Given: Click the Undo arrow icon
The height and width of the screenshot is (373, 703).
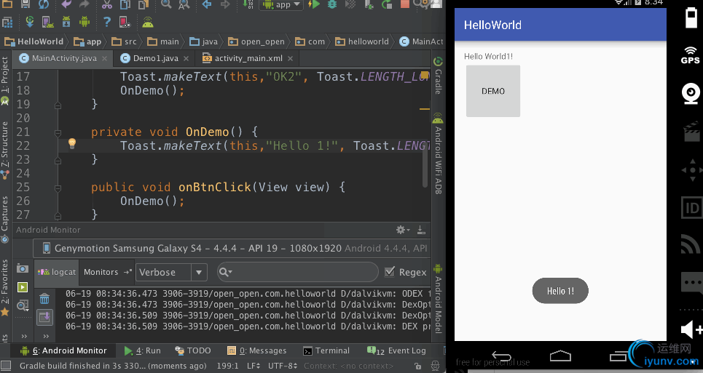Looking at the screenshot, I should pos(66,4).
